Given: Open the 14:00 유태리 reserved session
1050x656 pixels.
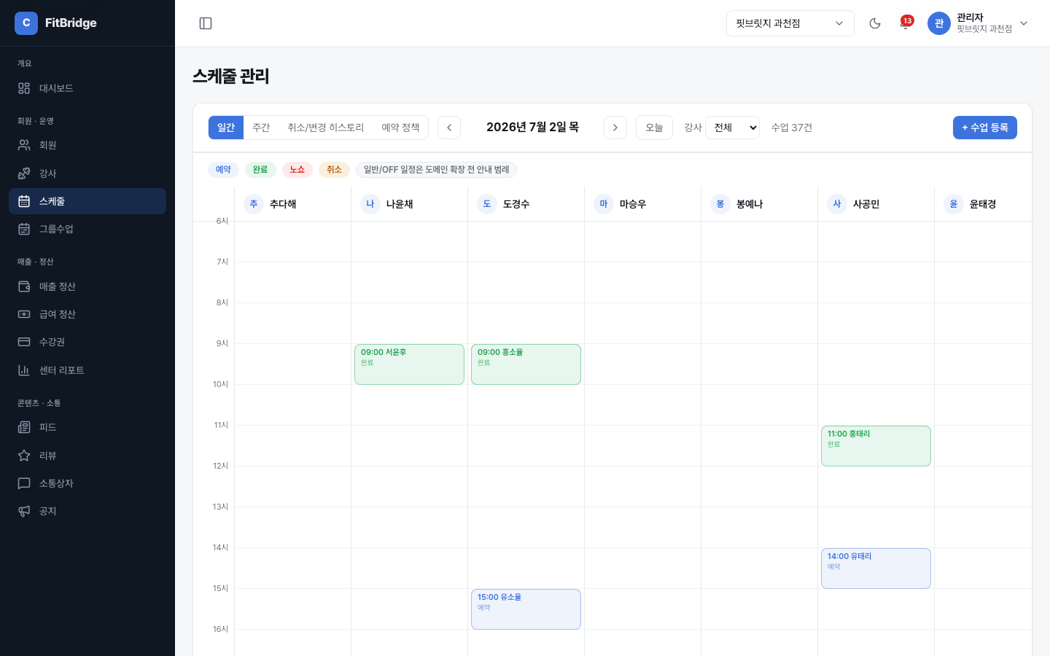Looking at the screenshot, I should (x=876, y=569).
